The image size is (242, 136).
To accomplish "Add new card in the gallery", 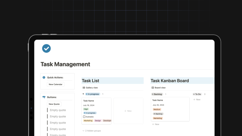I will tap(128, 111).
